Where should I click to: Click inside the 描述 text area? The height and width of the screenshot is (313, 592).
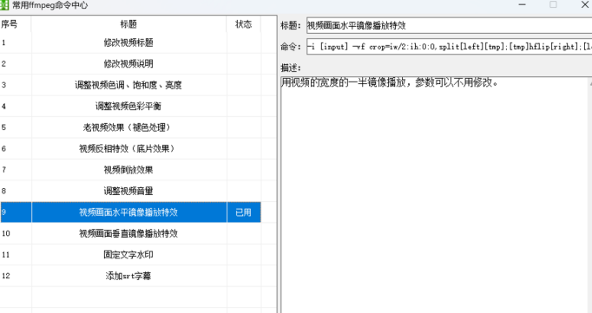click(x=436, y=194)
